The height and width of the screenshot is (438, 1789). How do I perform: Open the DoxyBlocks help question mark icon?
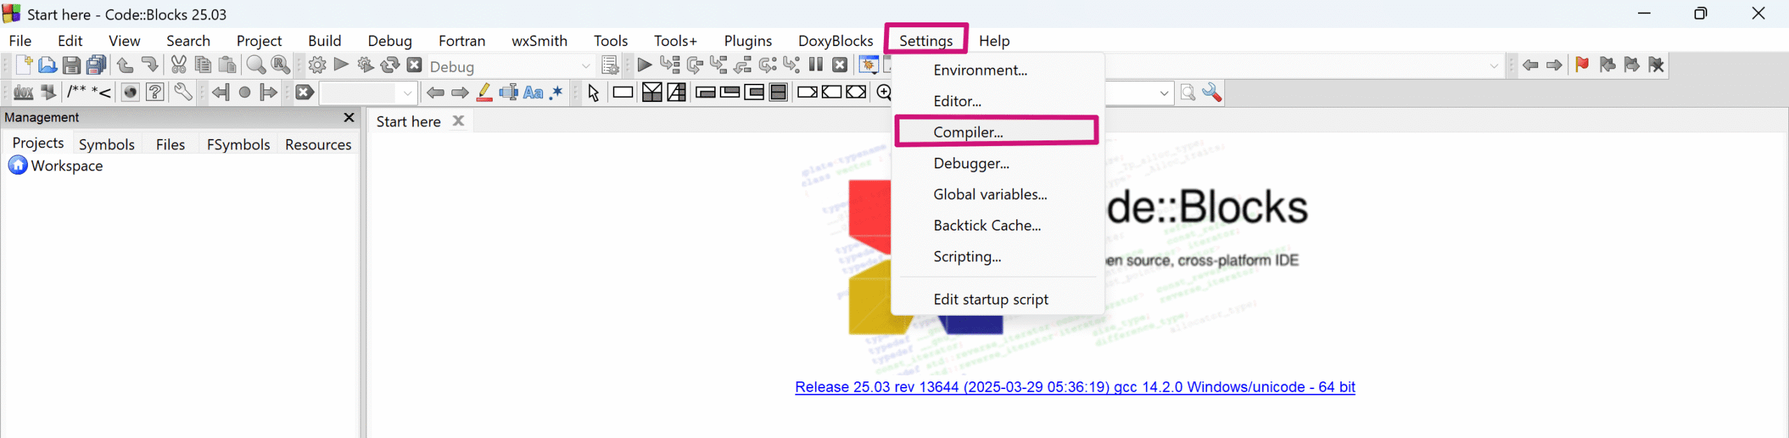pos(155,92)
